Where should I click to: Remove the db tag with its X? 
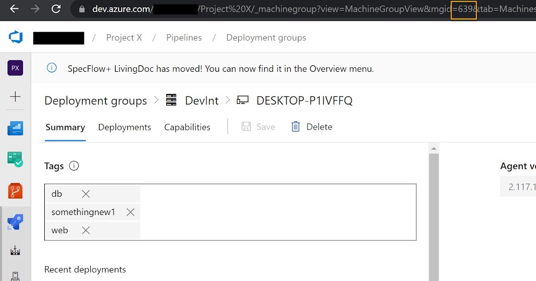click(x=85, y=194)
